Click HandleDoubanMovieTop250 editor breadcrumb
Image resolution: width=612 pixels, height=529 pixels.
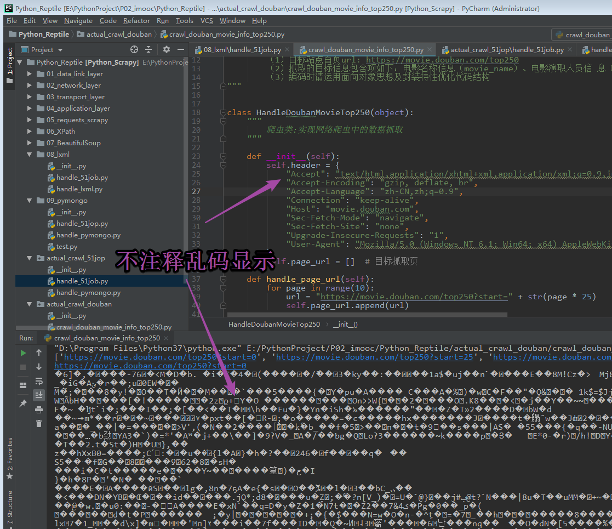click(x=274, y=324)
